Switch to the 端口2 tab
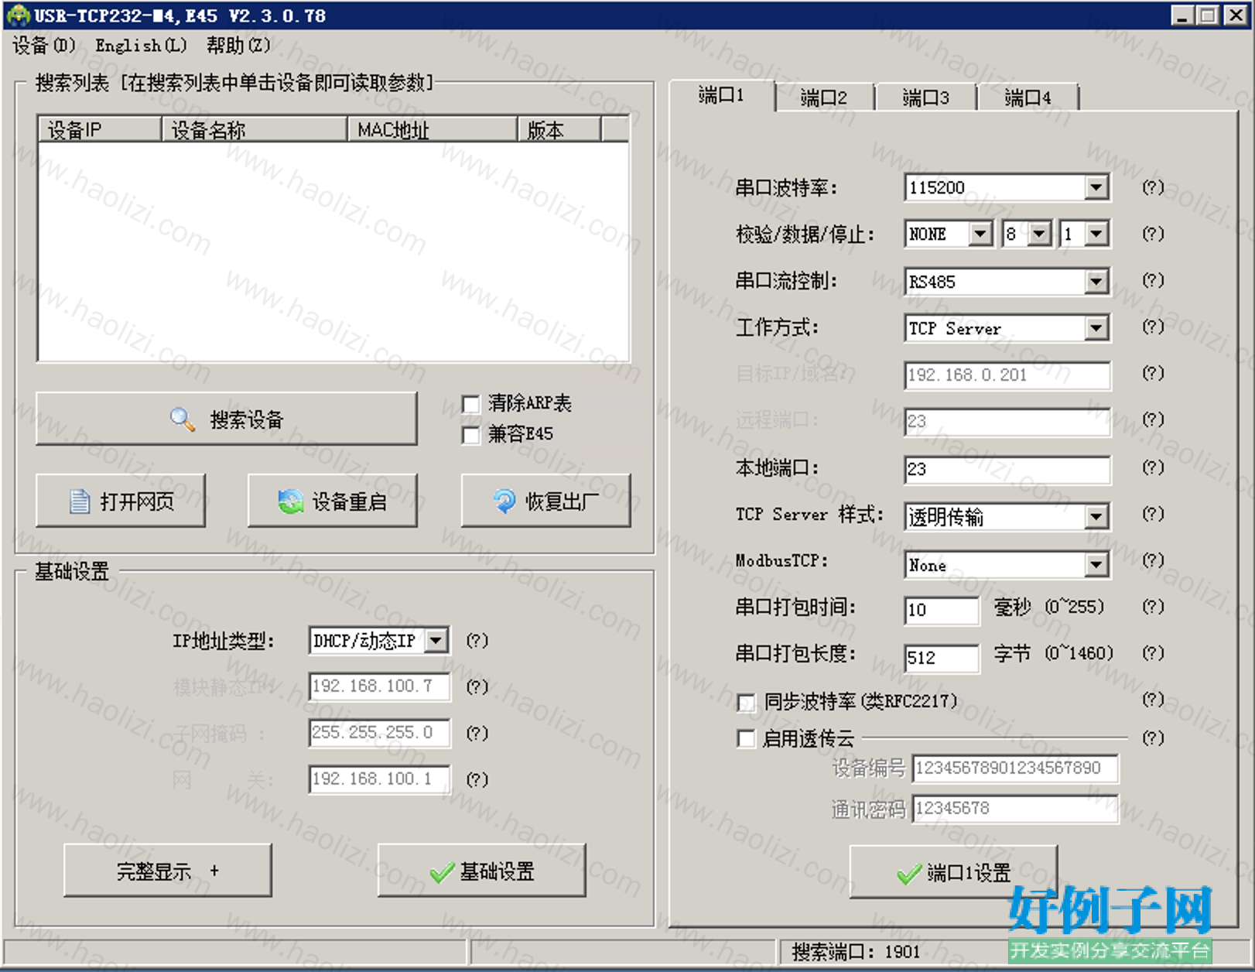The image size is (1255, 972). pyautogui.click(x=824, y=98)
